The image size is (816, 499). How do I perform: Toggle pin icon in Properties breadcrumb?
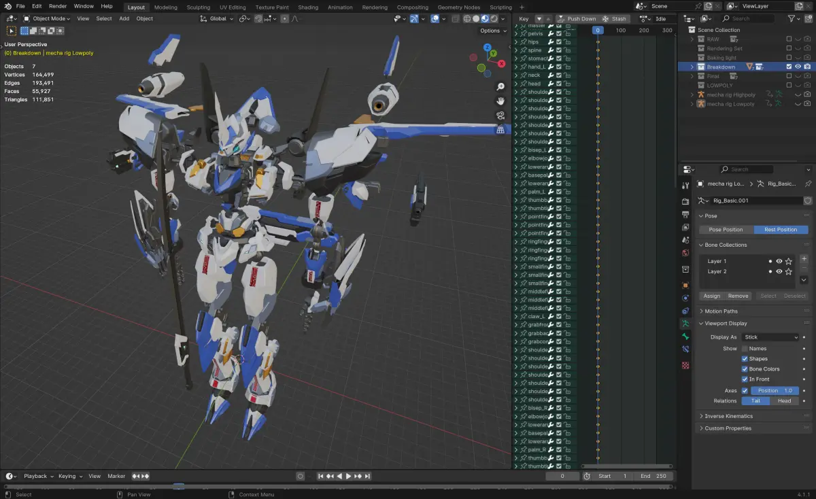point(808,184)
